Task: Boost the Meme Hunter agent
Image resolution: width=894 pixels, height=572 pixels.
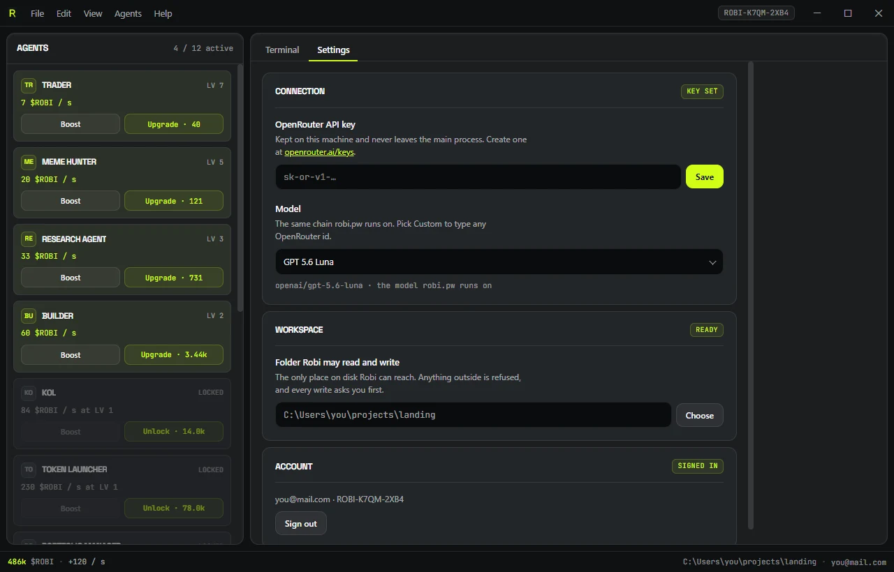Action: pyautogui.click(x=71, y=201)
